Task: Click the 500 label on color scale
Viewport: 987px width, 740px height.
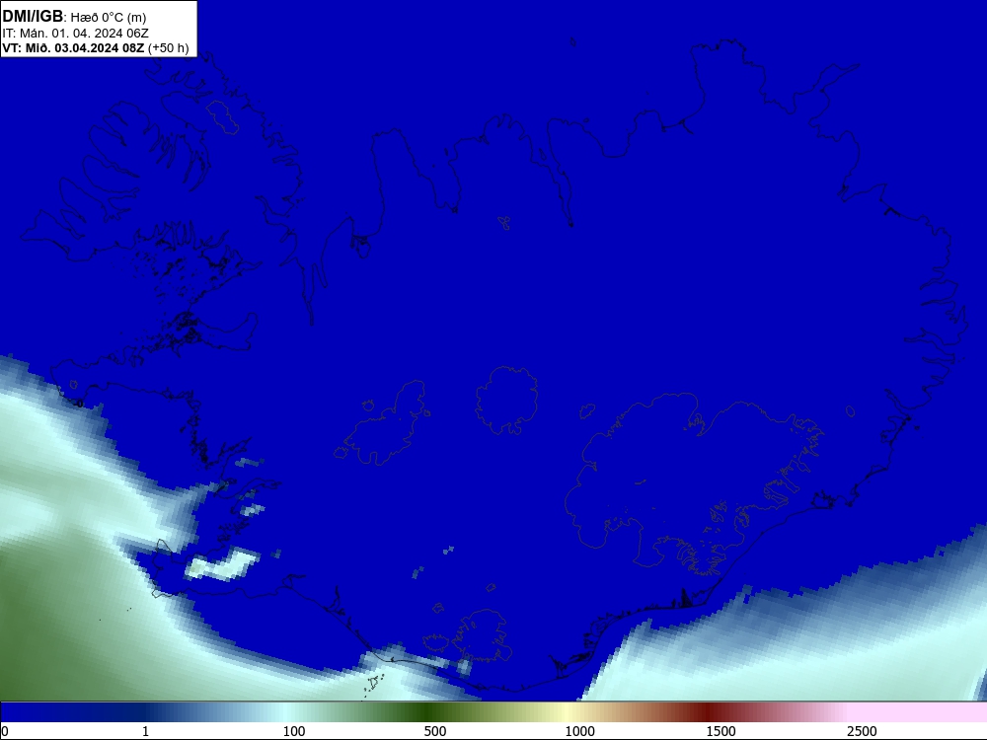Action: pyautogui.click(x=435, y=731)
